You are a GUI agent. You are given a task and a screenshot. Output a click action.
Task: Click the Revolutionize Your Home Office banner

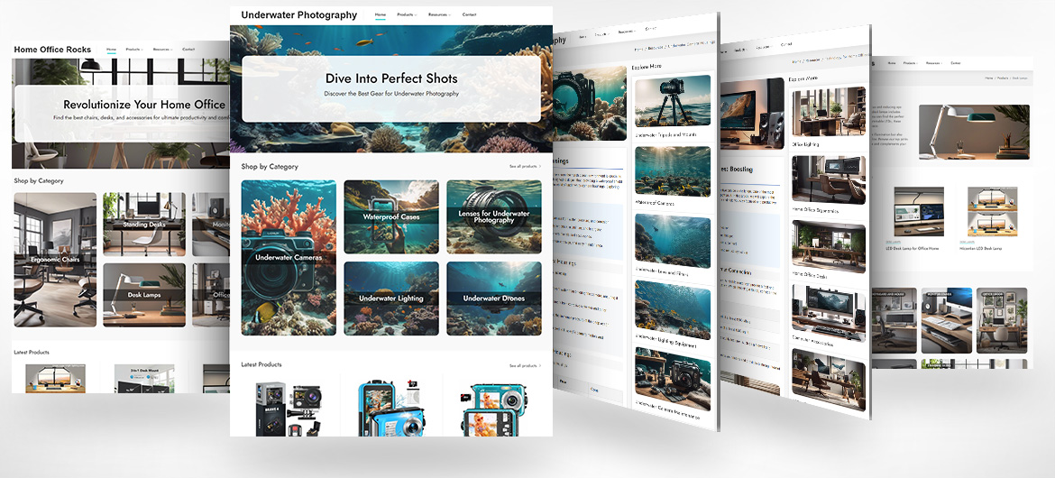[122, 113]
